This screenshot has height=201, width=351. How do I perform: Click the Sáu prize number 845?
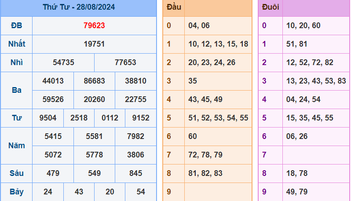(135, 173)
